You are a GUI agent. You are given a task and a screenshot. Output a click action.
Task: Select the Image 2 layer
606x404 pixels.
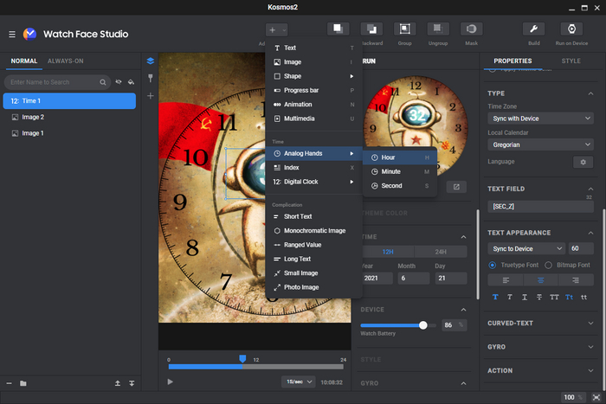click(x=33, y=117)
